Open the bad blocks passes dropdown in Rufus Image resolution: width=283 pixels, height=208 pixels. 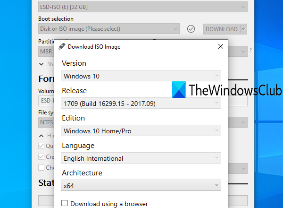tap(238, 168)
